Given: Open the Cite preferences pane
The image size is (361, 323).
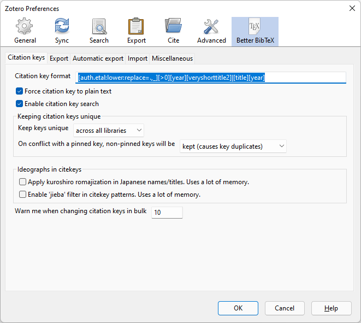Looking at the screenshot, I should [x=173, y=32].
